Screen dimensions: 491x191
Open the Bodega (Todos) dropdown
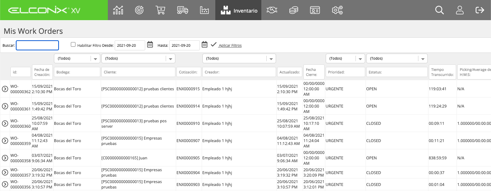point(77,58)
